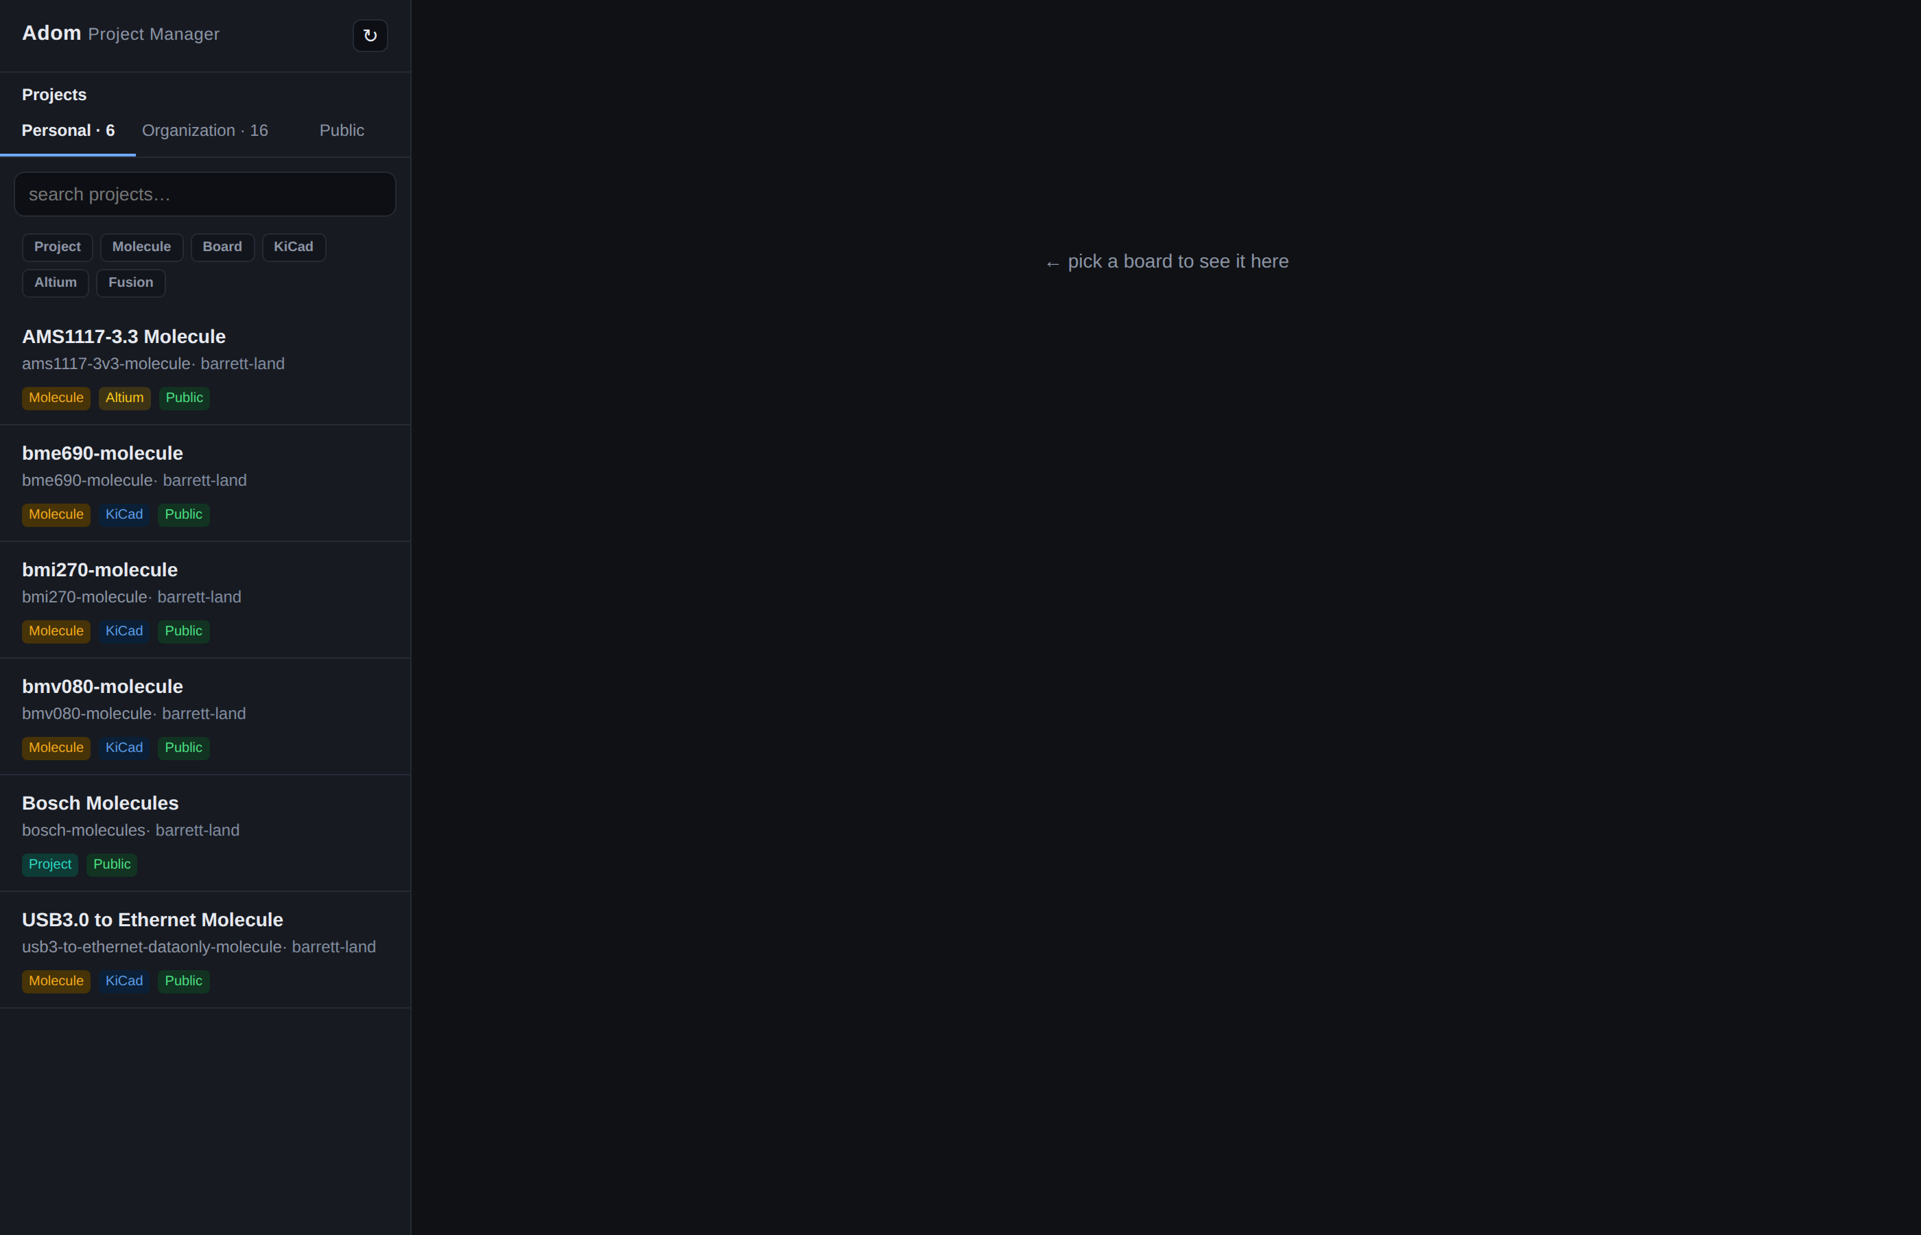Click the bosch-molecules· barrett-land subtitle
Screen dimensions: 1921x1235
tap(130, 831)
